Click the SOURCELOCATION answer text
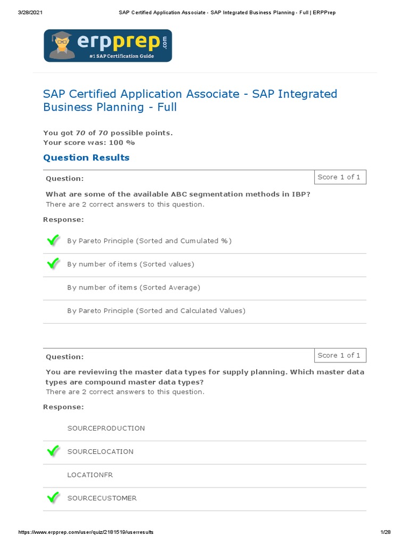The width and height of the screenshot is (409, 545). (100, 451)
